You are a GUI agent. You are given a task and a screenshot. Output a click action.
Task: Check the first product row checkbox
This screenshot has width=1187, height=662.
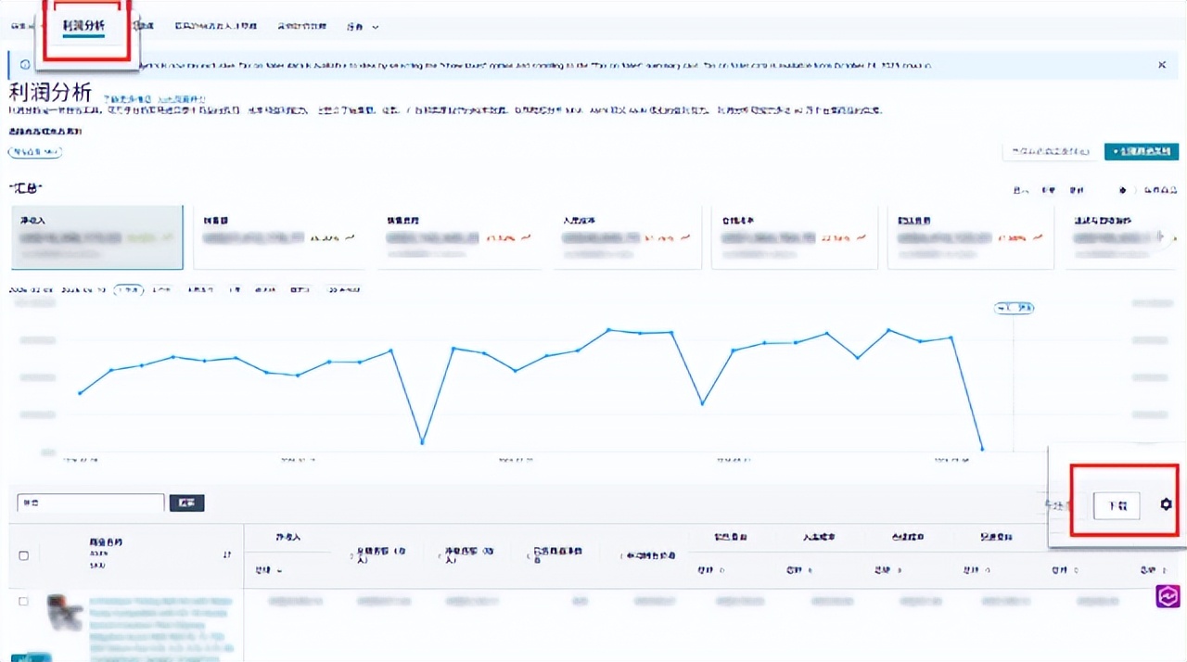24,602
